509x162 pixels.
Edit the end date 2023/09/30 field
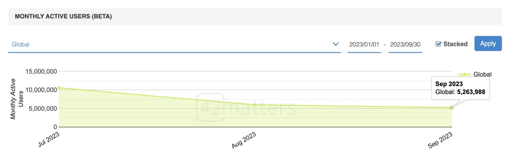coord(405,44)
